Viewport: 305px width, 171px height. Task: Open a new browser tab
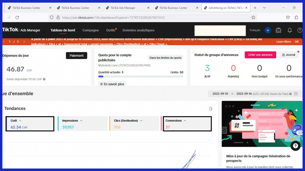coord(255,8)
